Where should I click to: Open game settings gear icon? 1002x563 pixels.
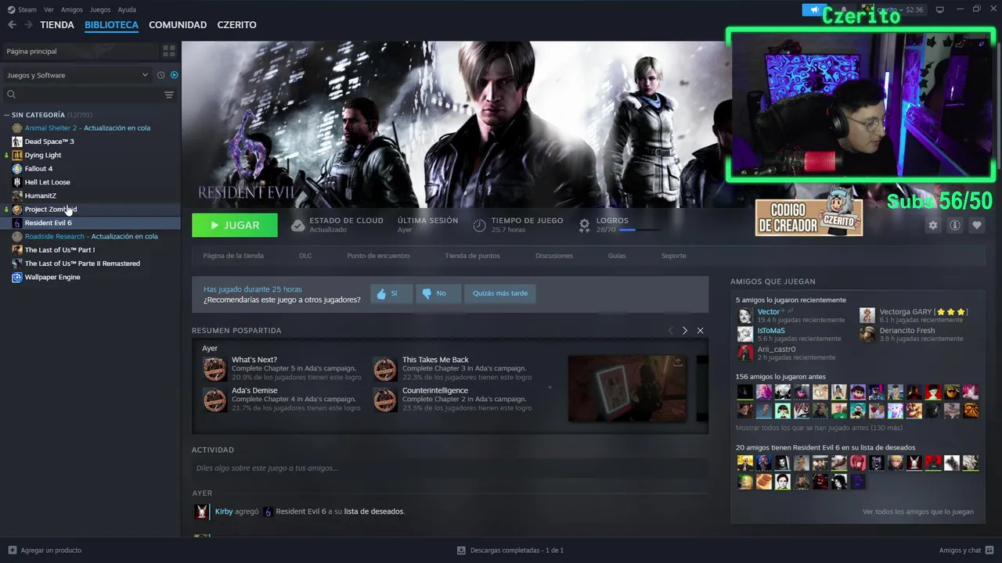(932, 225)
